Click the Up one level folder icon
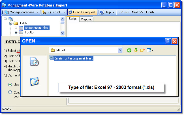The width and height of the screenshot is (184, 115). pyautogui.click(x=136, y=50)
